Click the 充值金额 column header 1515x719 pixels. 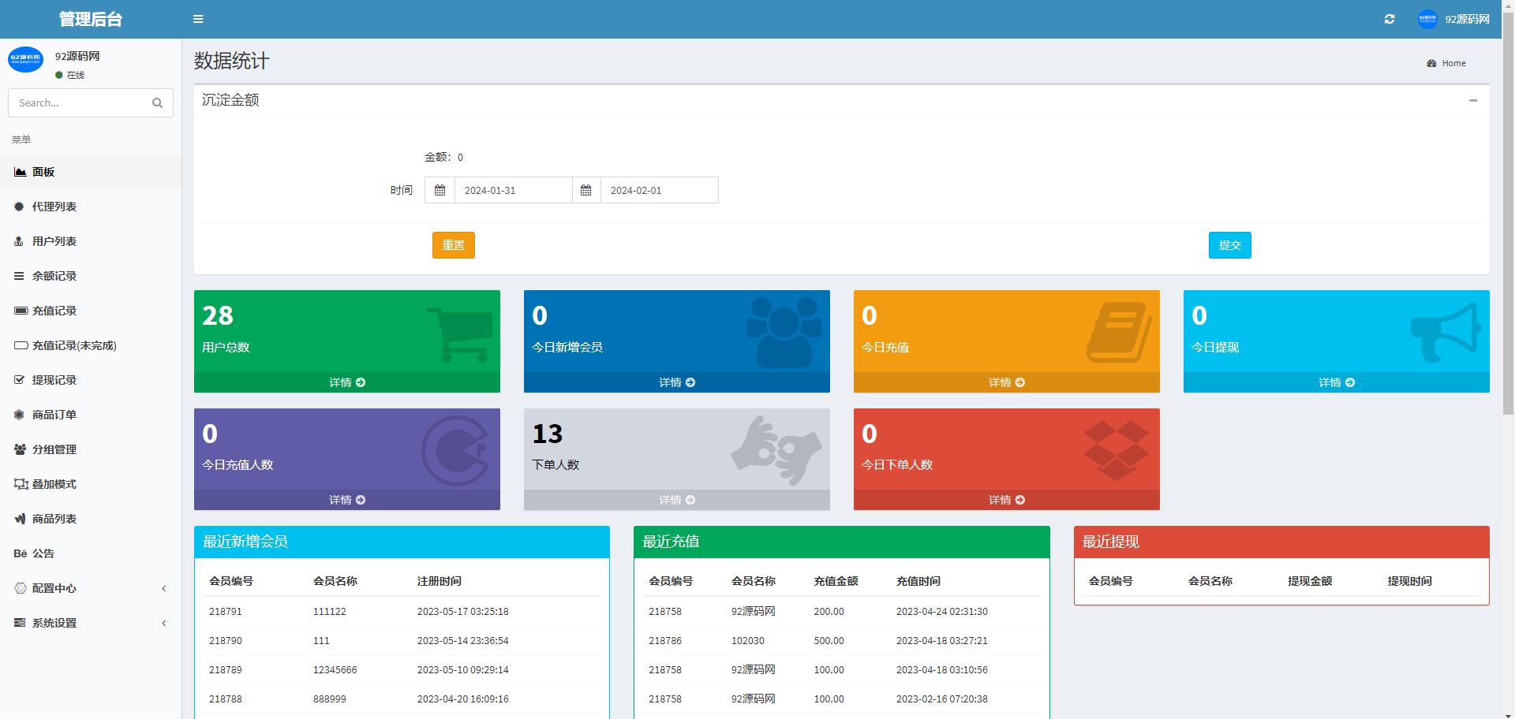click(x=836, y=581)
